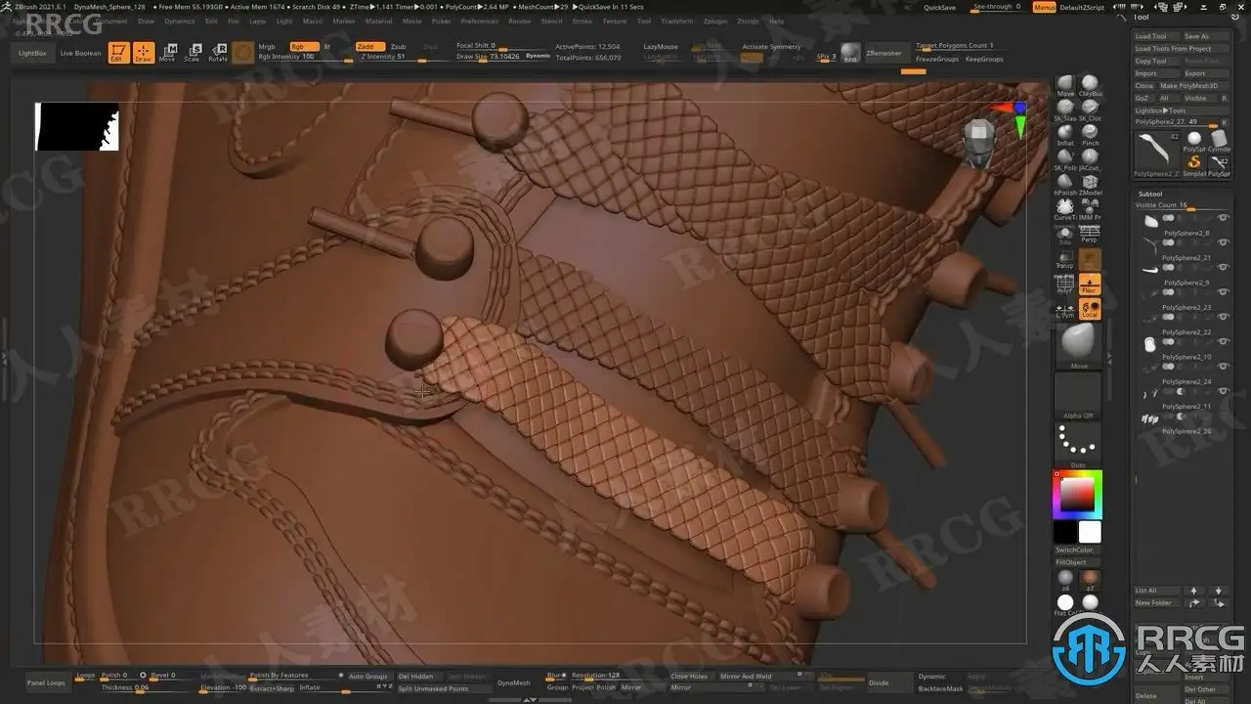Click the color picker square

coord(1077,496)
